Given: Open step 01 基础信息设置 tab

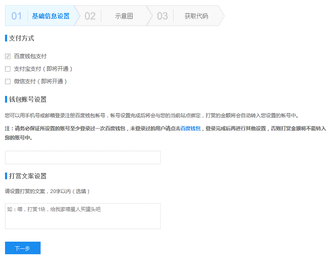Looking at the screenshot, I should (42, 16).
